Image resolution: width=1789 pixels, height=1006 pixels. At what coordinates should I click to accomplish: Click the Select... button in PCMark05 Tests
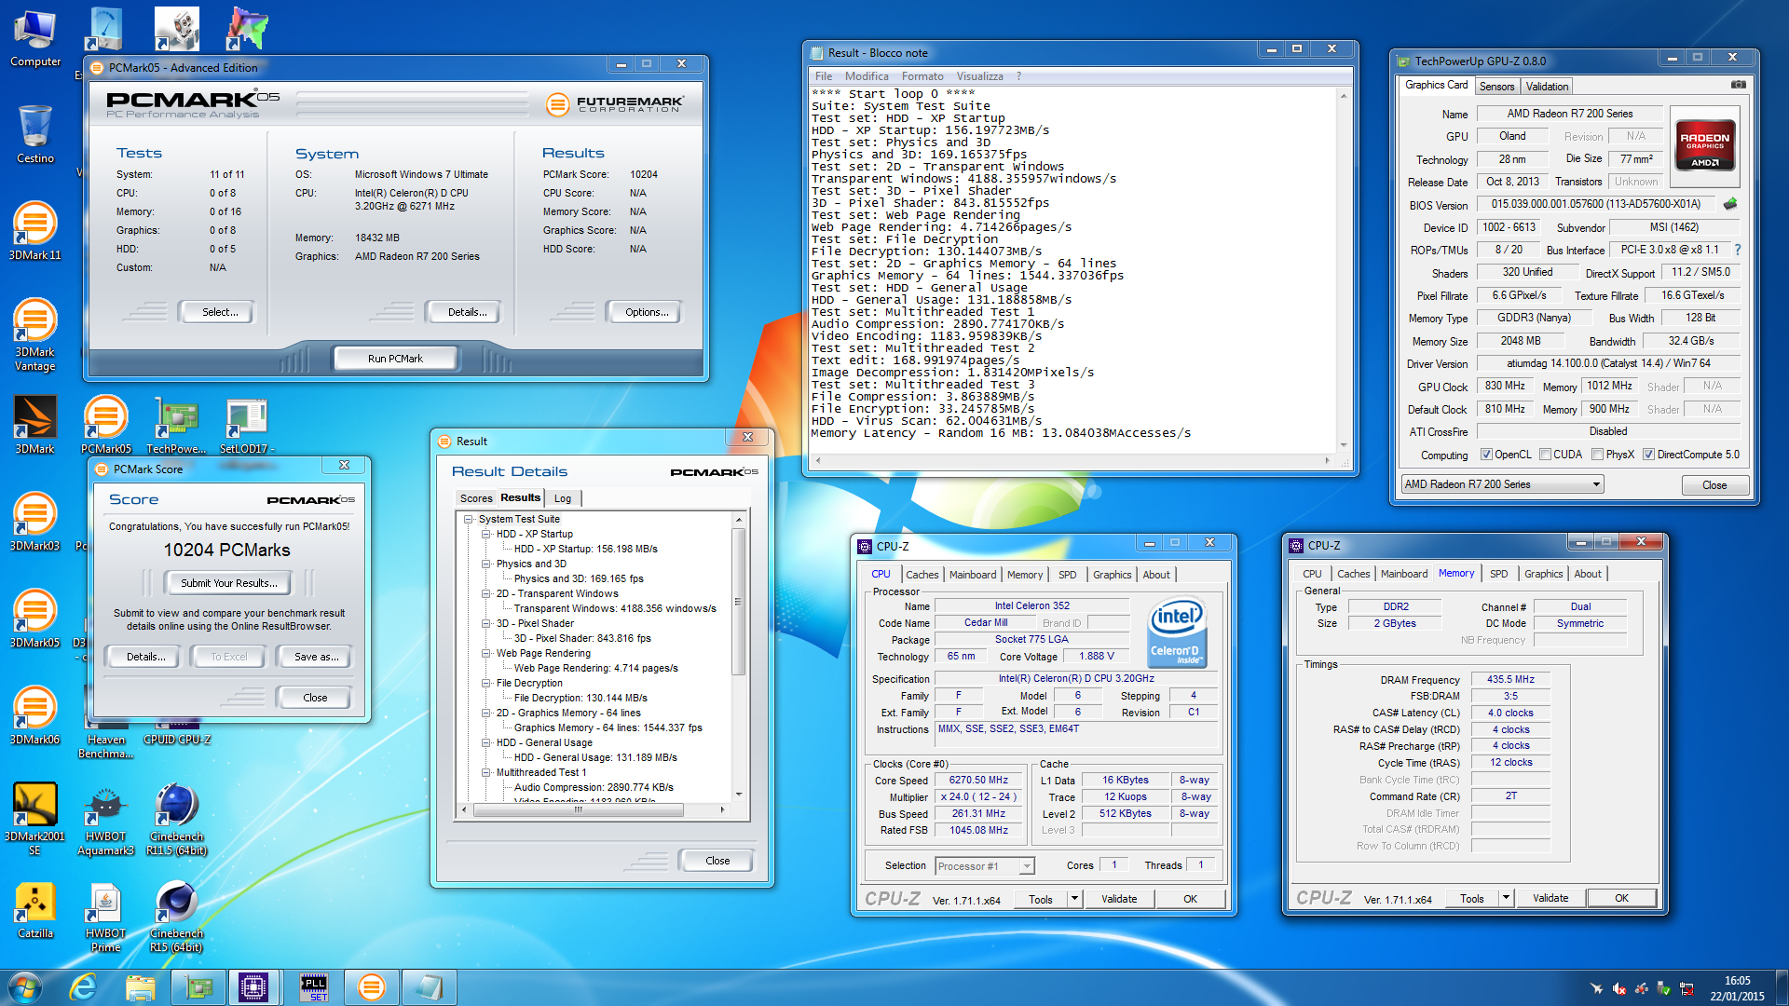click(x=220, y=312)
